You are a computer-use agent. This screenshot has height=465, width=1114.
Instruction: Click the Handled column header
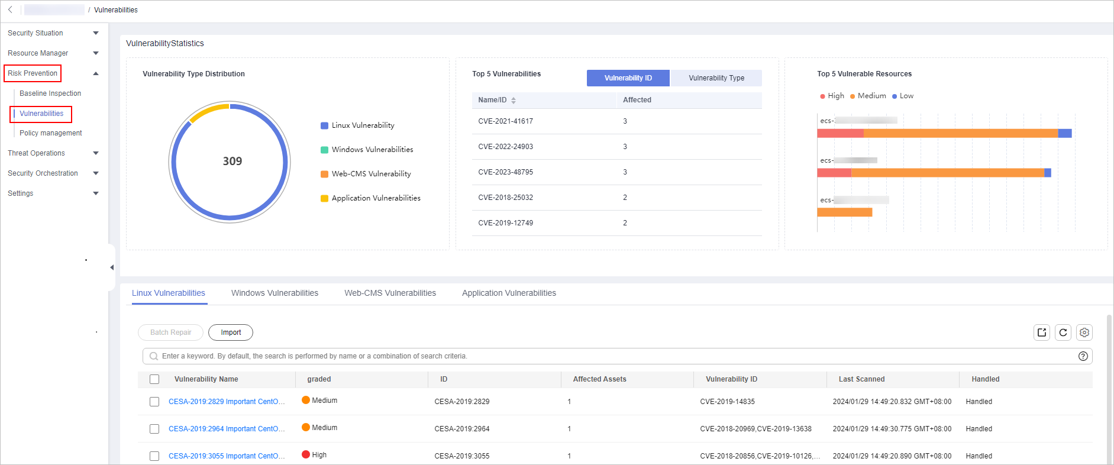tap(985, 379)
